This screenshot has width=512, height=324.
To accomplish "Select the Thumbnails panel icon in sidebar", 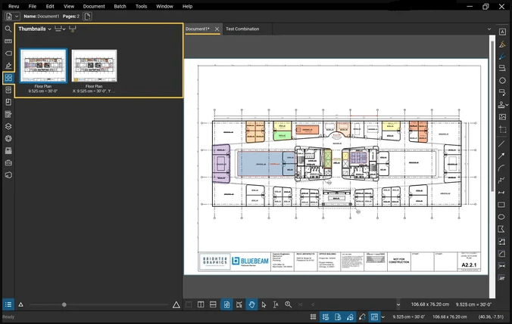I will [8, 78].
